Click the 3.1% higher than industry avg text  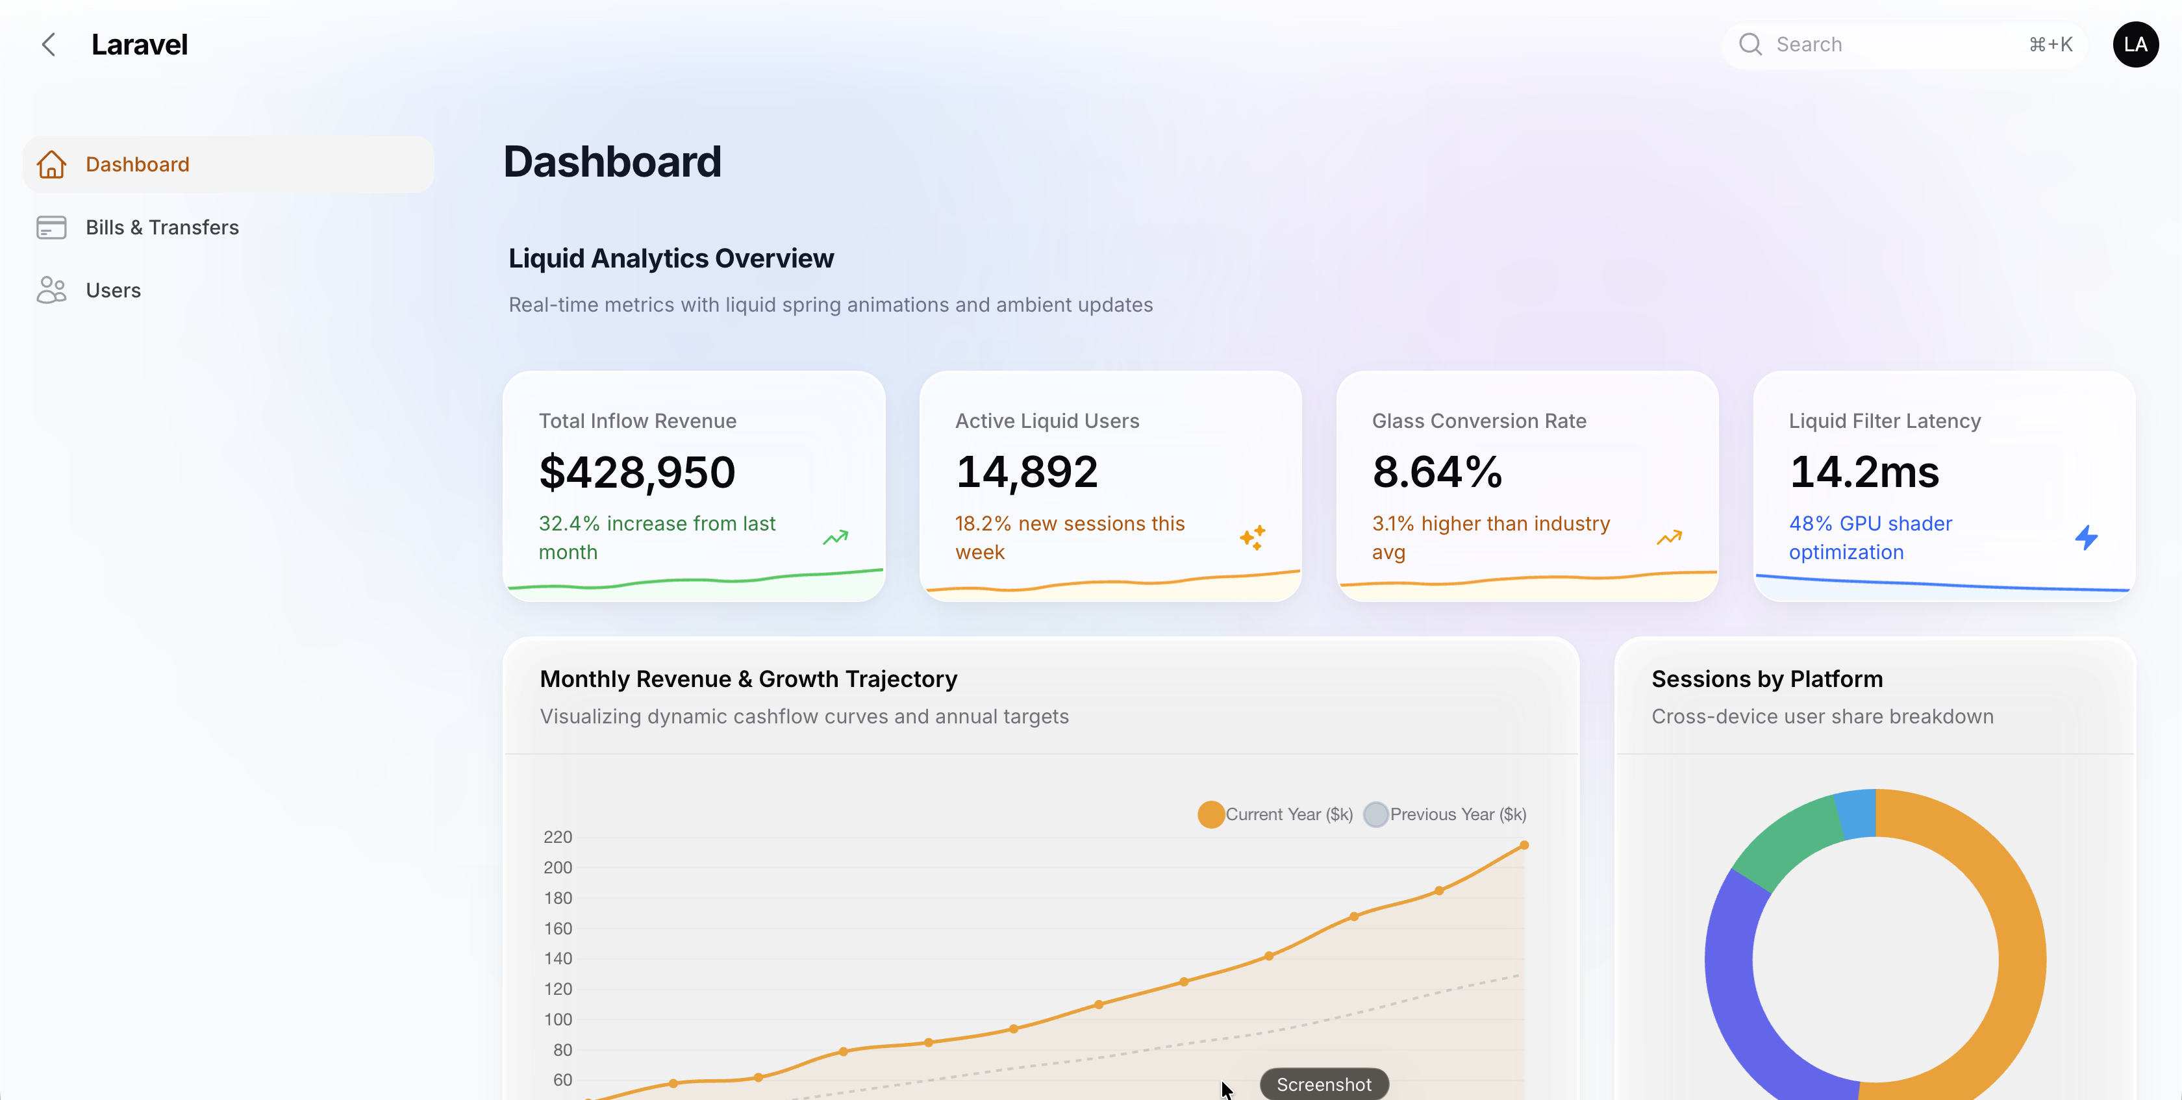tap(1491, 538)
